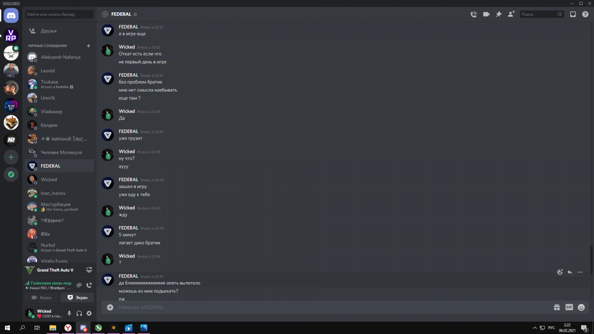
Task: Open the Друзья friends tab
Action: click(59, 31)
